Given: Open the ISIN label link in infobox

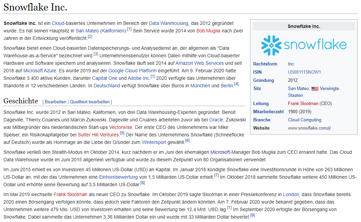Looking at the screenshot, I should tap(257, 72).
